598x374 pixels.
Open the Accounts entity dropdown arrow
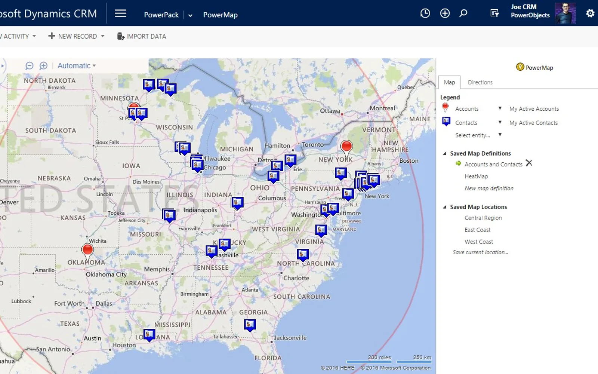click(500, 108)
